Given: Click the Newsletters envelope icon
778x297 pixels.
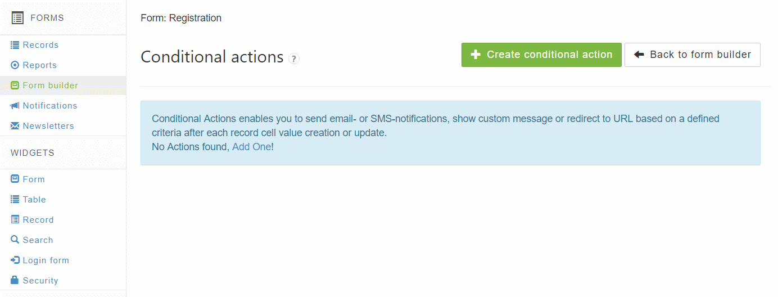Looking at the screenshot, I should pos(15,126).
